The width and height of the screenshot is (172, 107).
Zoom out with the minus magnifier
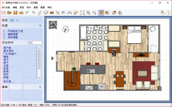point(94,13)
